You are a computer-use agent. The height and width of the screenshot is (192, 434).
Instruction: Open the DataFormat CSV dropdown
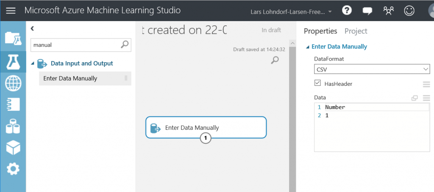(x=372, y=69)
